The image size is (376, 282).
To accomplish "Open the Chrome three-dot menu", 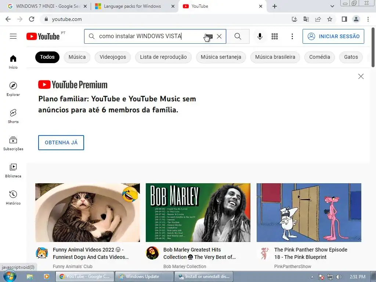I will (368, 19).
